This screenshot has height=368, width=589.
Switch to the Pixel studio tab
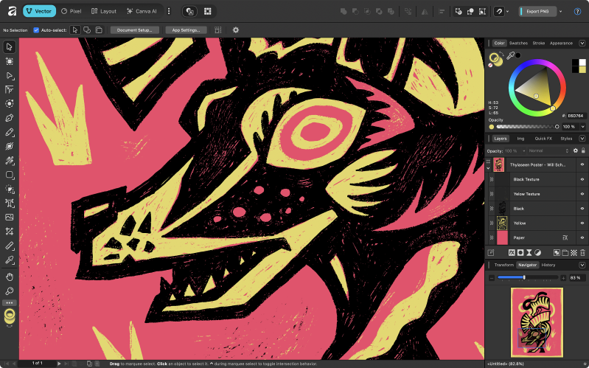(x=71, y=12)
